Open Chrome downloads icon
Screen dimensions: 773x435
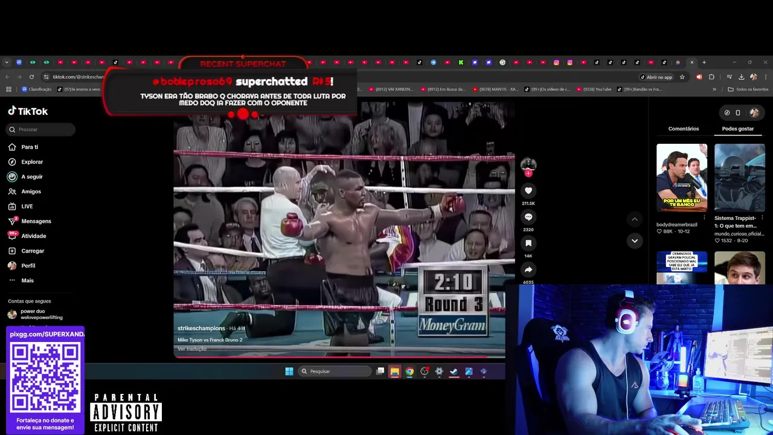741,77
